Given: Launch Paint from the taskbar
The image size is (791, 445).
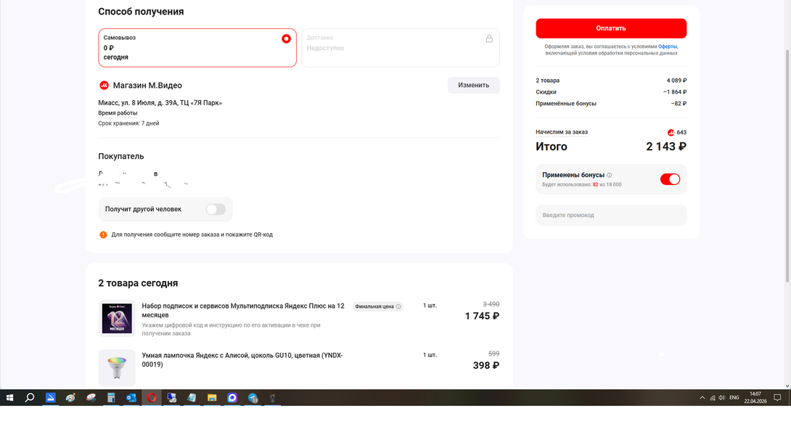Looking at the screenshot, I should [x=70, y=398].
